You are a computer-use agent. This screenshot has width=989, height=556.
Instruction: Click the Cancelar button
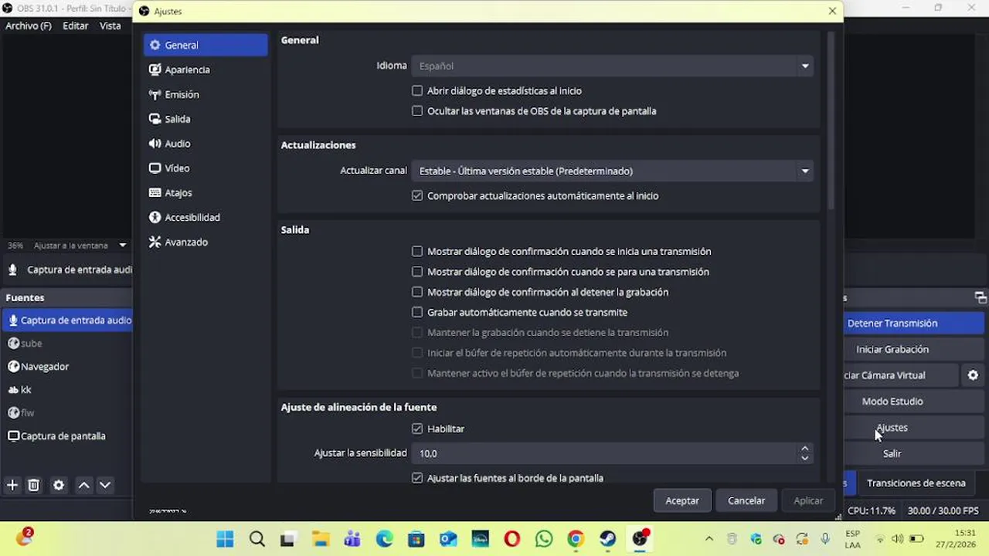pos(746,500)
